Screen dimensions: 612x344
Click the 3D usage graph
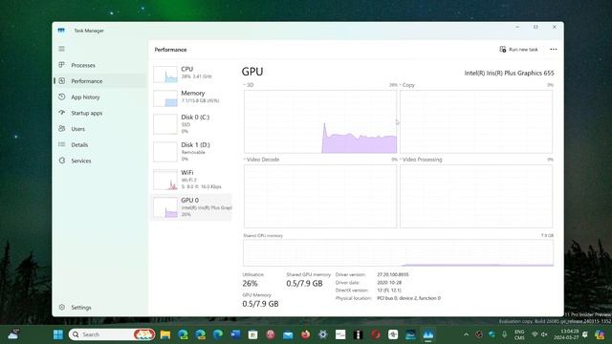320,121
